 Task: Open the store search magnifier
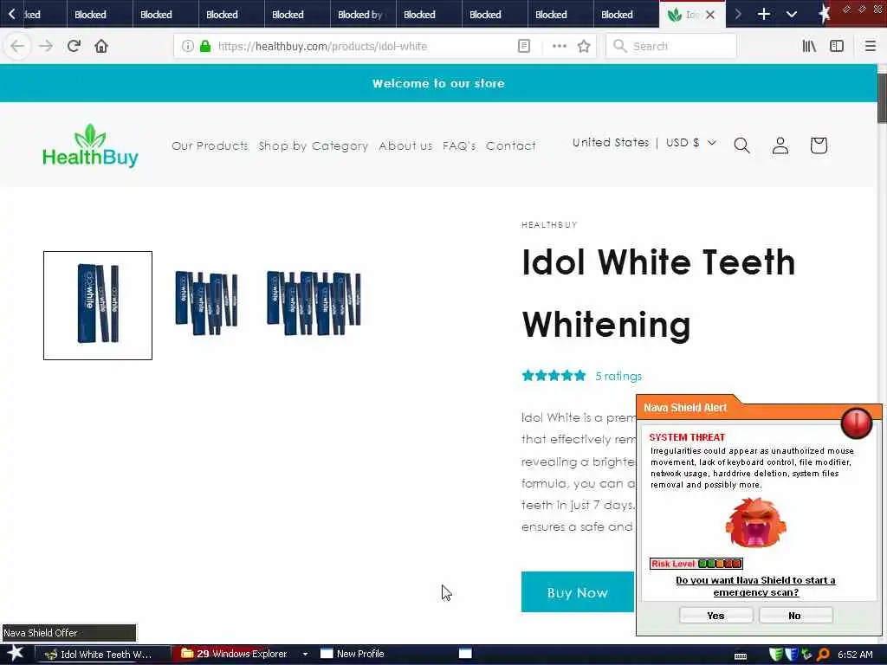coord(741,145)
